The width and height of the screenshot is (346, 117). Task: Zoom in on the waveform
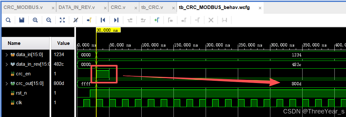(35, 20)
